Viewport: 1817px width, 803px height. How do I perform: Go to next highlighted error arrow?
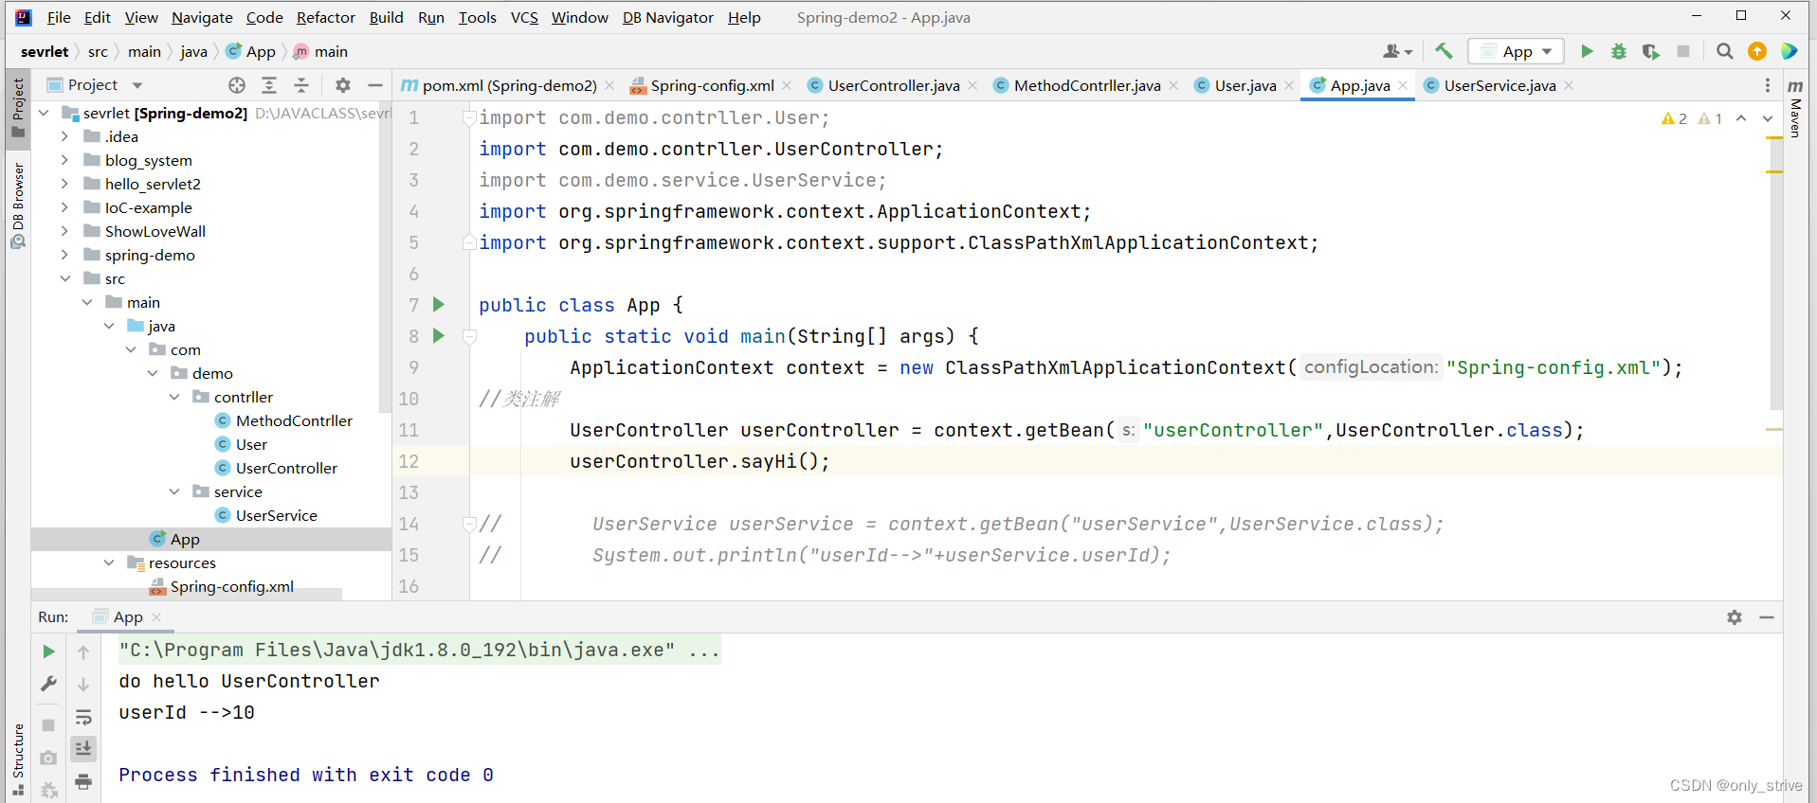[x=1768, y=118]
